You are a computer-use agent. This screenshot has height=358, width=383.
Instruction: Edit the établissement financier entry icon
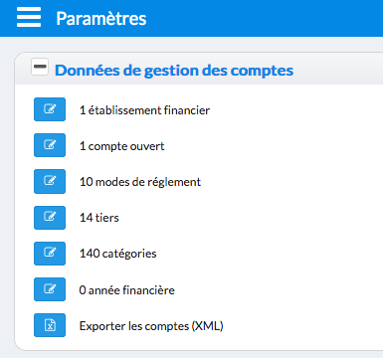50,109
